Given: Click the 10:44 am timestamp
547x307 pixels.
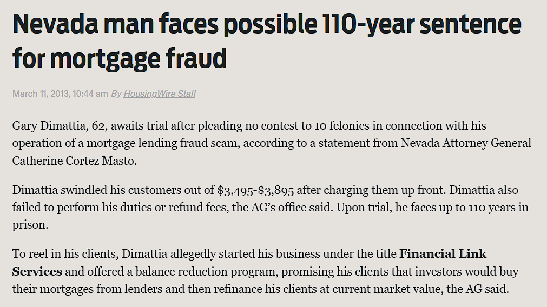Looking at the screenshot, I should click(90, 94).
